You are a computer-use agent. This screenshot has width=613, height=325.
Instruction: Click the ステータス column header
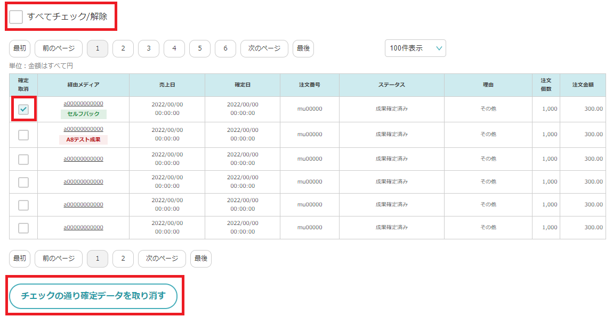click(391, 85)
